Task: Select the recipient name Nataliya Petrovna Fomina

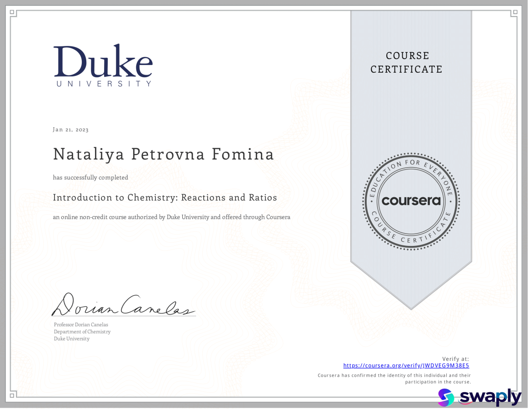Action: tap(164, 155)
